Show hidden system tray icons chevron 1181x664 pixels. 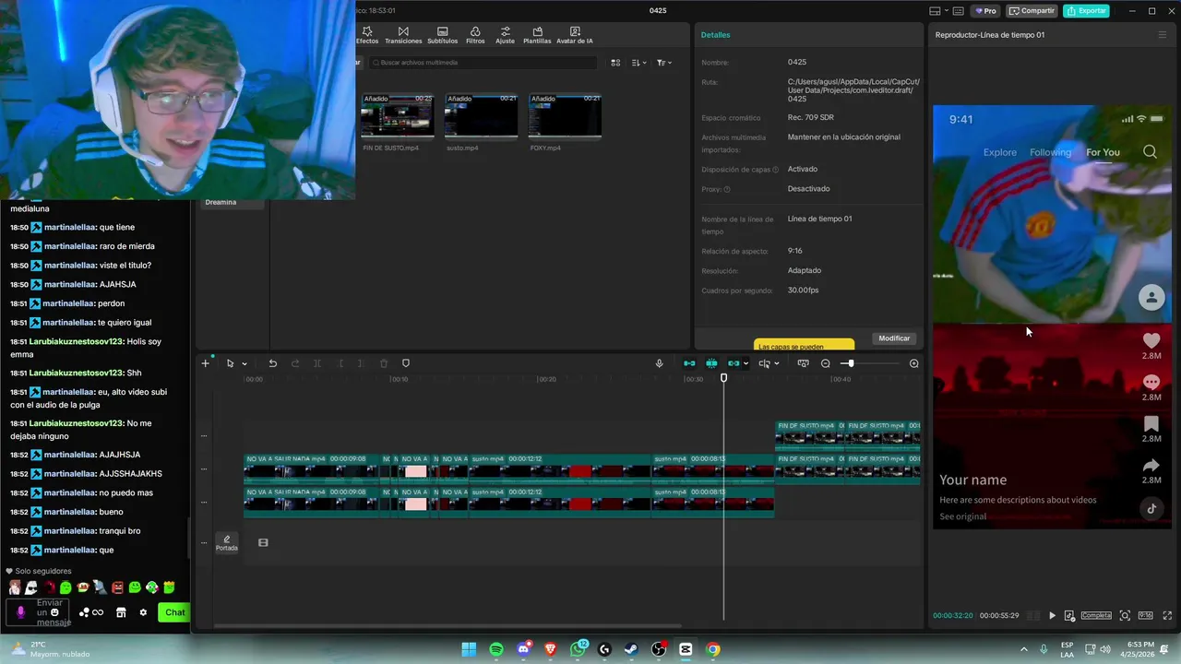1023,649
